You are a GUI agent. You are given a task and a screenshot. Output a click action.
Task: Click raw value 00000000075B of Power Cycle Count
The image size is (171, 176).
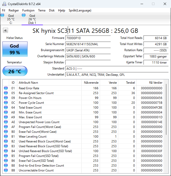coord(152,103)
